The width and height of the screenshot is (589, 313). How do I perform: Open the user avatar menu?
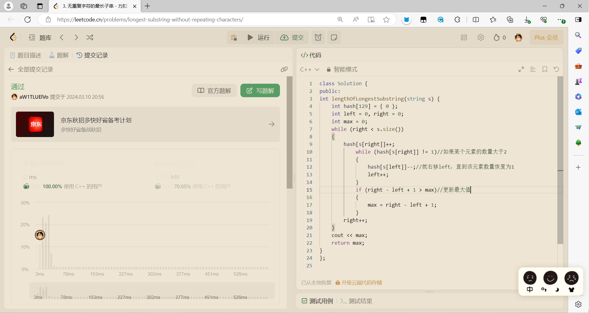point(518,37)
